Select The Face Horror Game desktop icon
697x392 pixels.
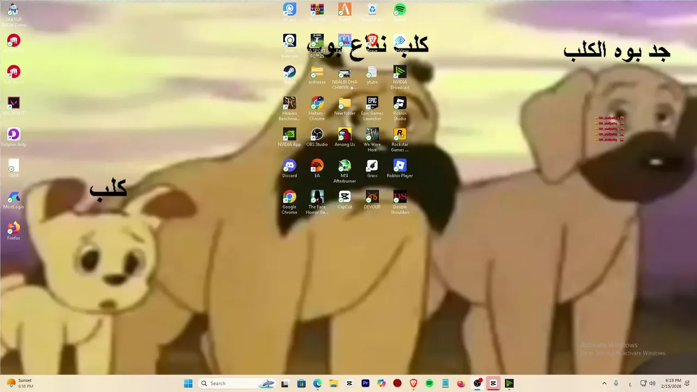pyautogui.click(x=317, y=202)
